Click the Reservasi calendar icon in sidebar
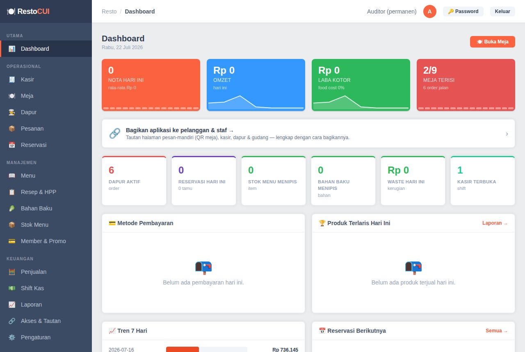The width and height of the screenshot is (525, 352). click(12, 145)
